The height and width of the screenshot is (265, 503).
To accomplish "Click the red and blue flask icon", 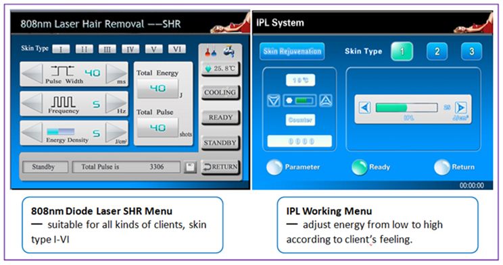I will pyautogui.click(x=211, y=51).
